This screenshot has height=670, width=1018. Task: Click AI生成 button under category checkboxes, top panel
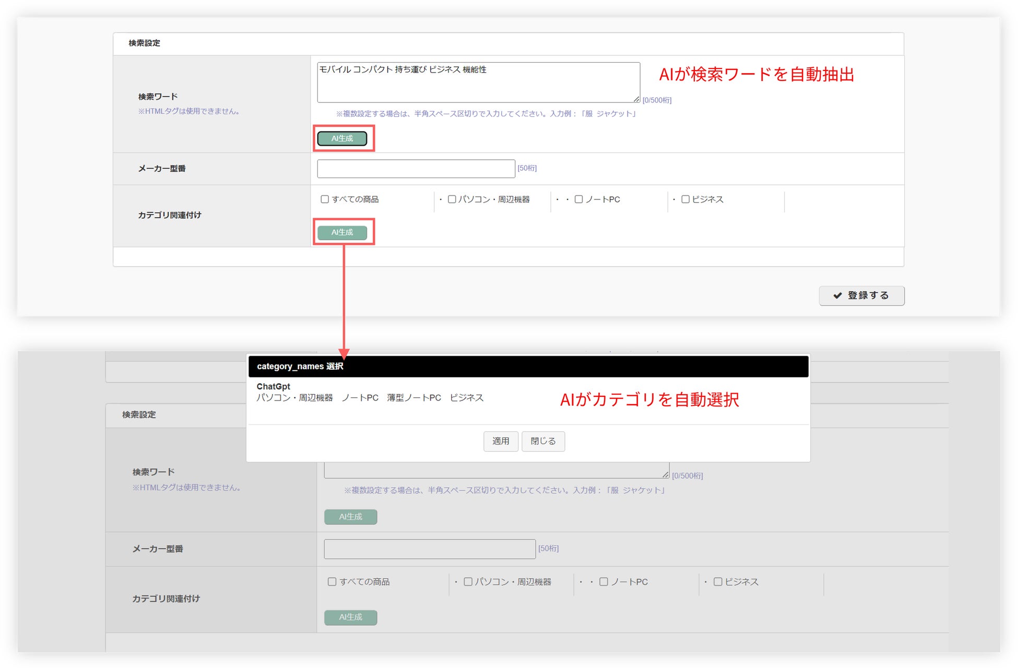tap(342, 232)
